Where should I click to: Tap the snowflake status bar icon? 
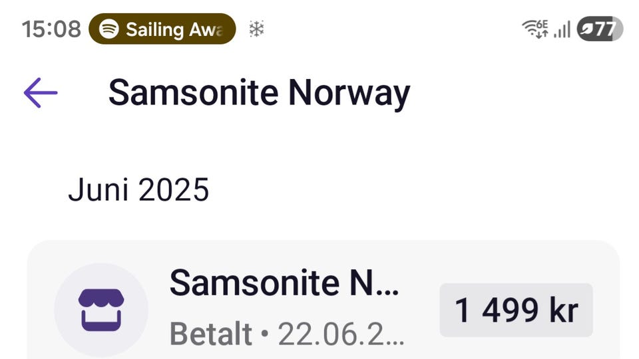tap(256, 29)
